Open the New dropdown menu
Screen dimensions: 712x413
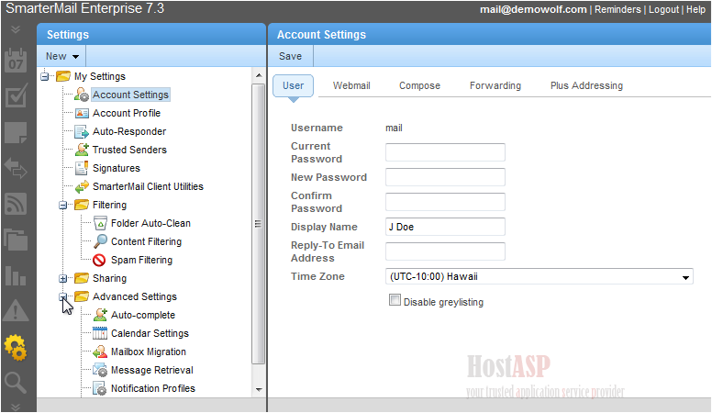point(62,56)
